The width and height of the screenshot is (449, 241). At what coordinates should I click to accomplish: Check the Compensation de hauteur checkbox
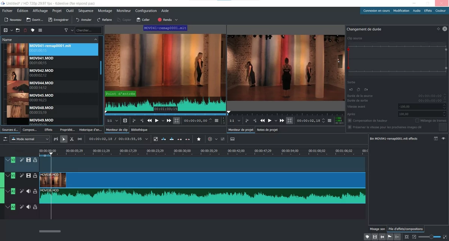(349, 120)
